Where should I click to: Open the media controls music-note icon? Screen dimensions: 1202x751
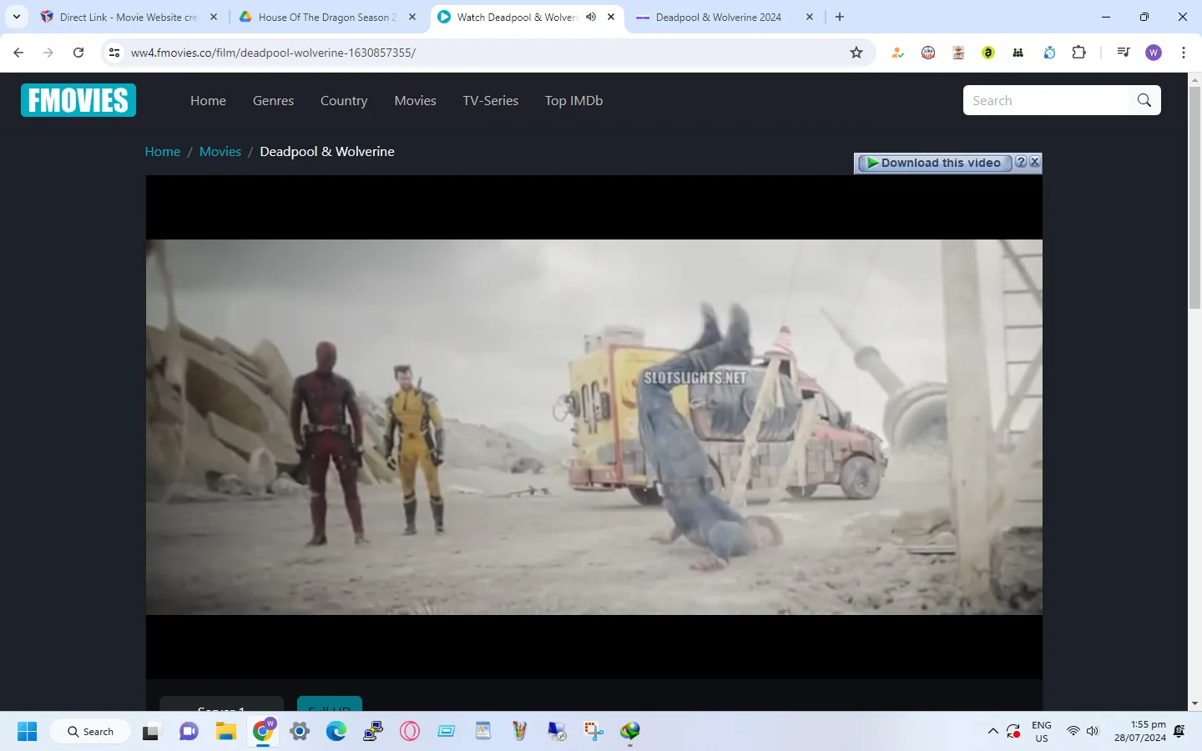[x=1124, y=53]
